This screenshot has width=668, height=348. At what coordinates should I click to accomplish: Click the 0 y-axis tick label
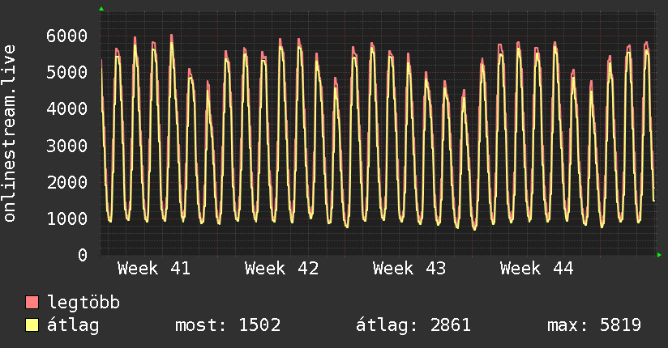[83, 256]
